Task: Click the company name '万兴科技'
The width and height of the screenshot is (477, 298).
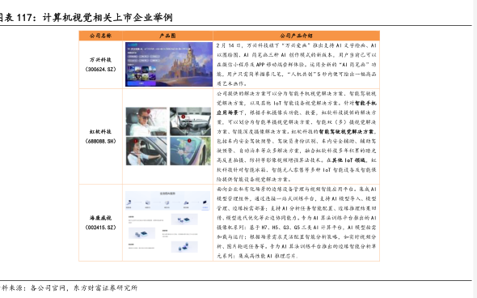Action: click(x=101, y=60)
